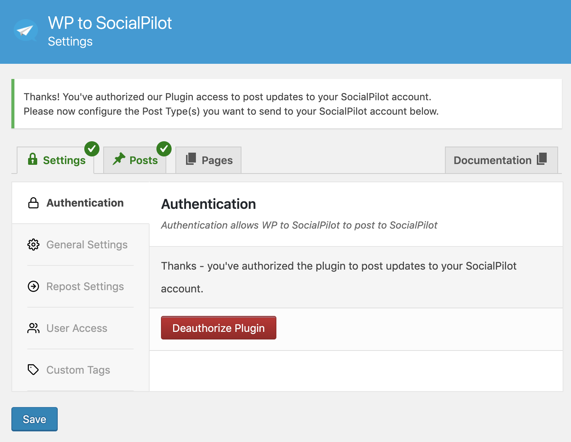Click the gear icon beside General Settings
This screenshot has height=442, width=571.
pyautogui.click(x=33, y=245)
